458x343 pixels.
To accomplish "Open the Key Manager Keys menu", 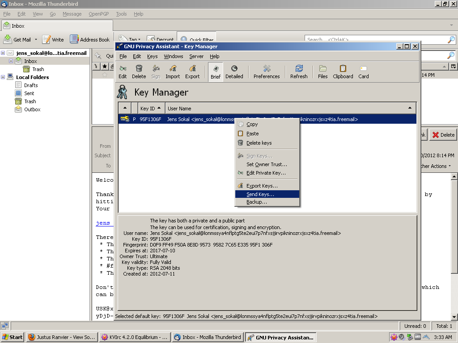I will pyautogui.click(x=152, y=56).
